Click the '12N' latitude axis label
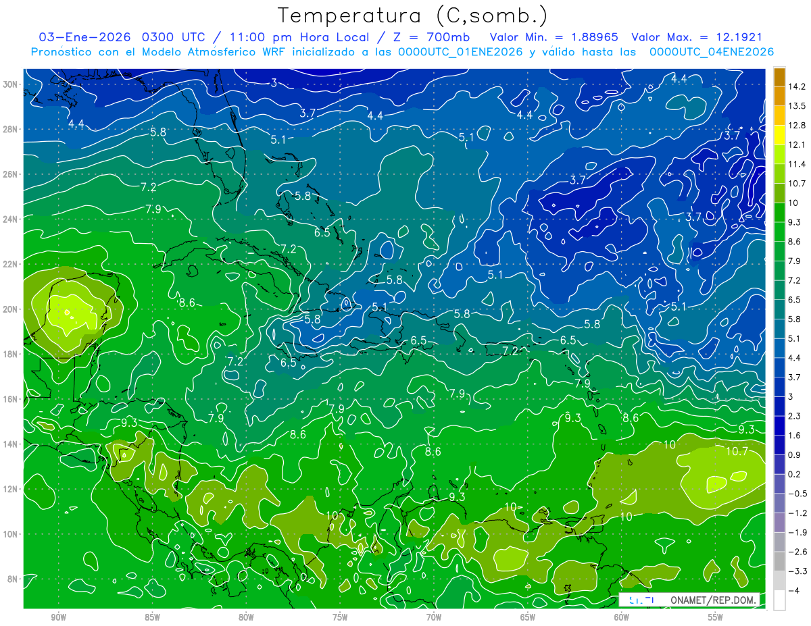Image resolution: width=811 pixels, height=626 pixels. pyautogui.click(x=10, y=488)
